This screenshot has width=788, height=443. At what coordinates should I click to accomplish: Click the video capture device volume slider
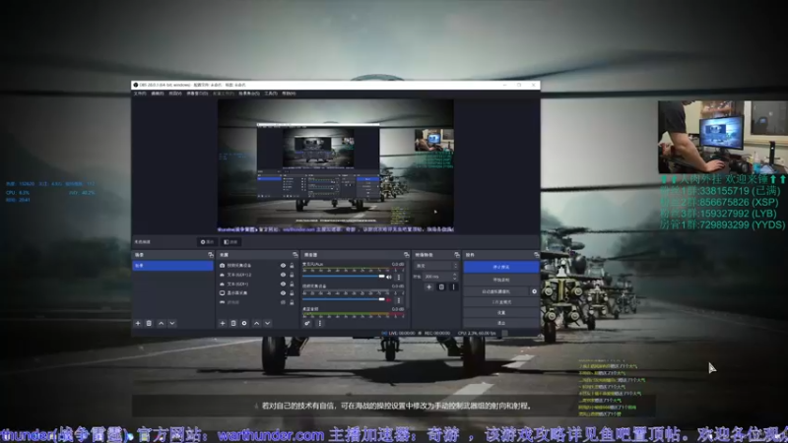(343, 300)
